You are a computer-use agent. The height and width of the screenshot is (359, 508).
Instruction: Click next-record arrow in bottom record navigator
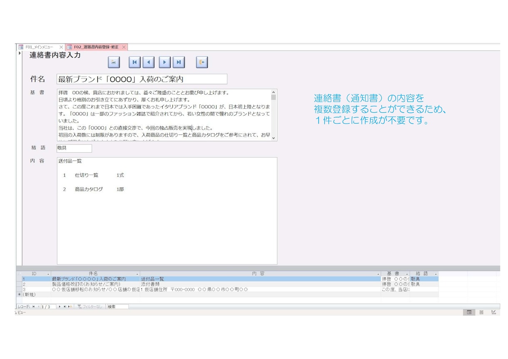(x=60, y=307)
